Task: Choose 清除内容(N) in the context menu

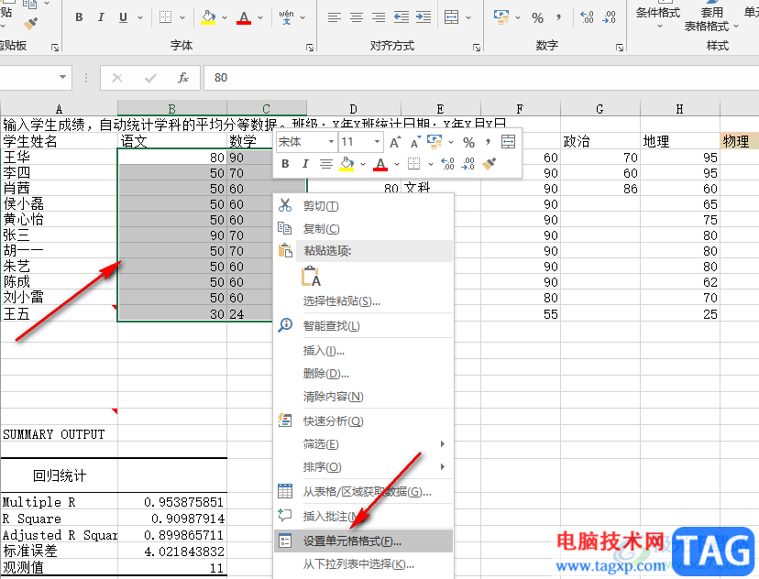Action: pyautogui.click(x=364, y=397)
